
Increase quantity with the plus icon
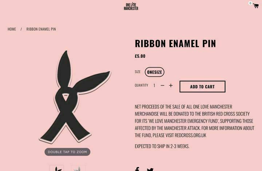click(x=171, y=86)
